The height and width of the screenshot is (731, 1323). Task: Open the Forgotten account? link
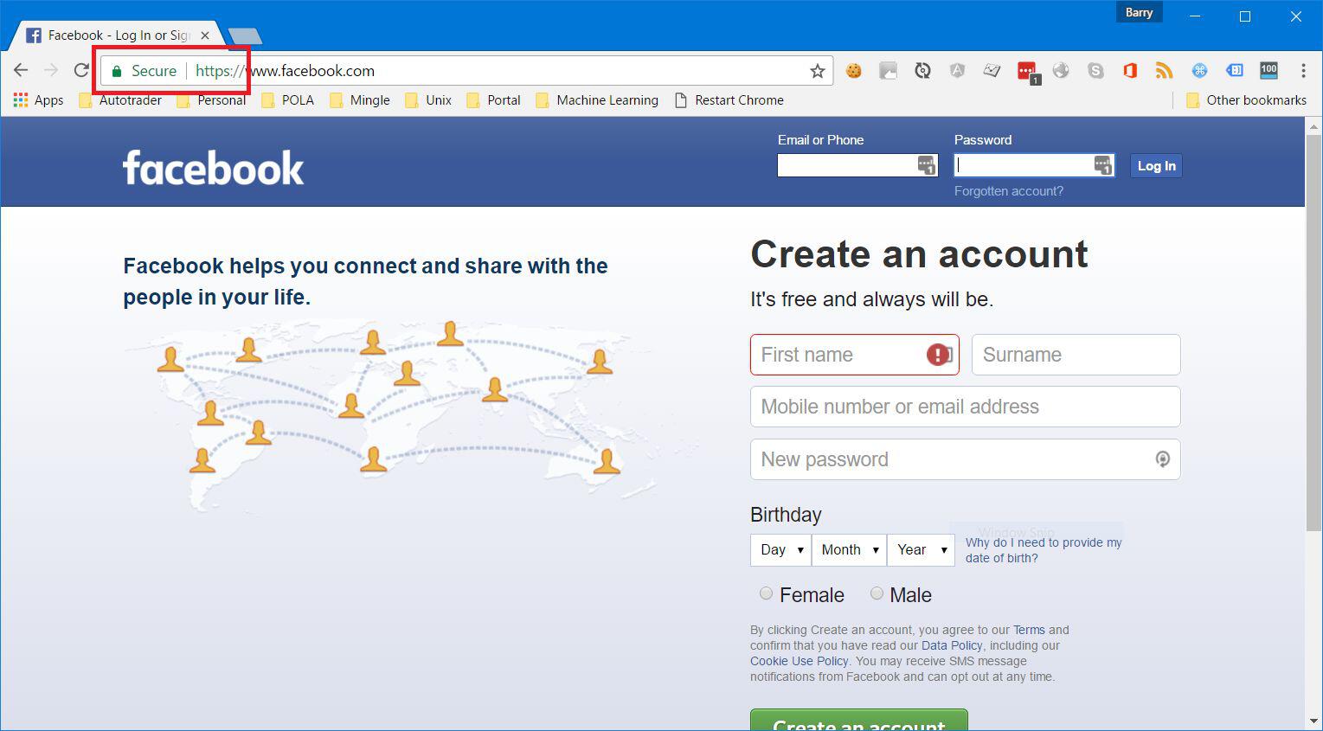click(x=1009, y=191)
